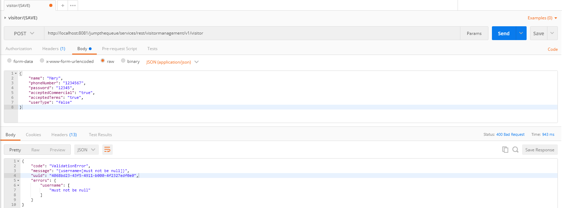This screenshot has width=562, height=208.
Task: Switch response view to Raw
Action: point(35,150)
